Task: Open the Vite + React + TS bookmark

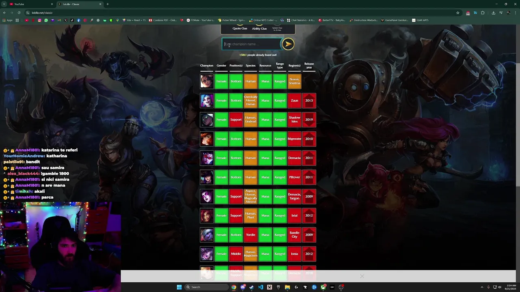Action: click(134, 20)
